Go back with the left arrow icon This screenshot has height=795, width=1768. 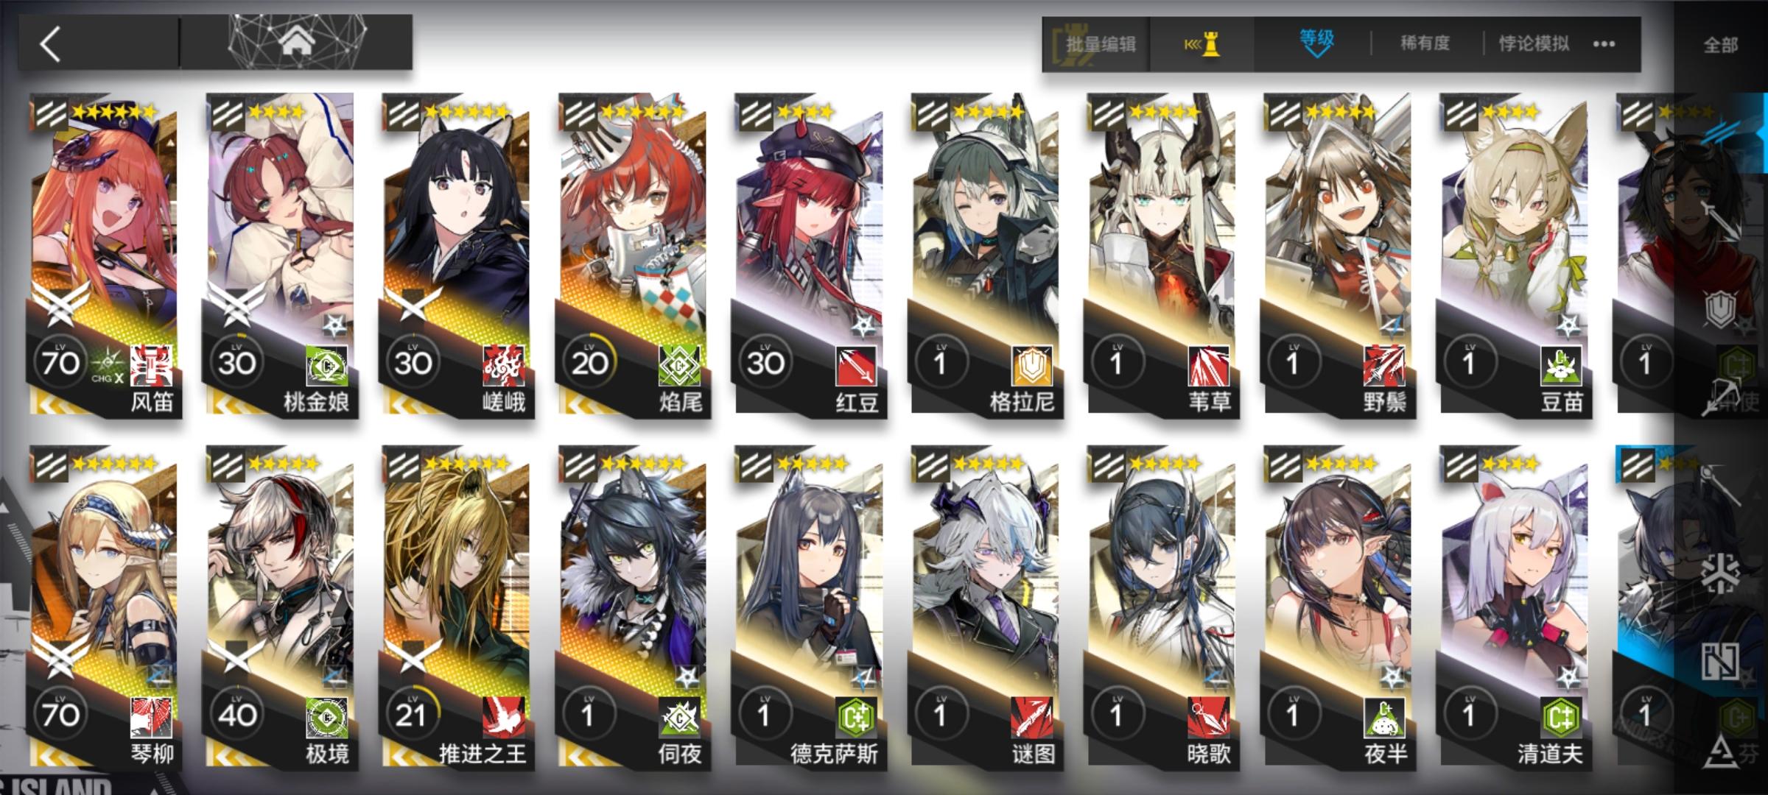click(x=50, y=44)
